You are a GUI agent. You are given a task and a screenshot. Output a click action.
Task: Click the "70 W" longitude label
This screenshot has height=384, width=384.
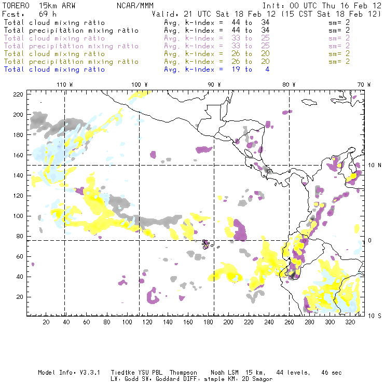(364, 85)
